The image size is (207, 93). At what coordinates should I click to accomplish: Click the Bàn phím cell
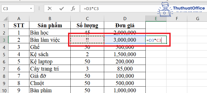tap(50, 90)
